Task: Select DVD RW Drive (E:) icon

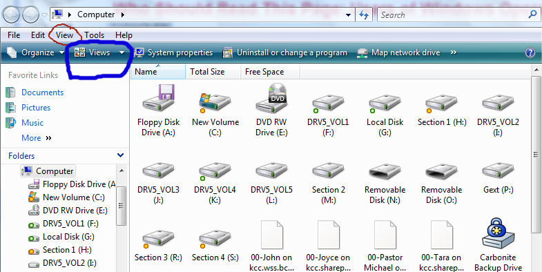Action: pos(271,98)
